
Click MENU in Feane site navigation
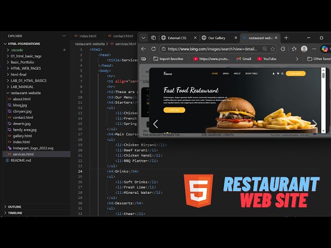tap(225, 73)
